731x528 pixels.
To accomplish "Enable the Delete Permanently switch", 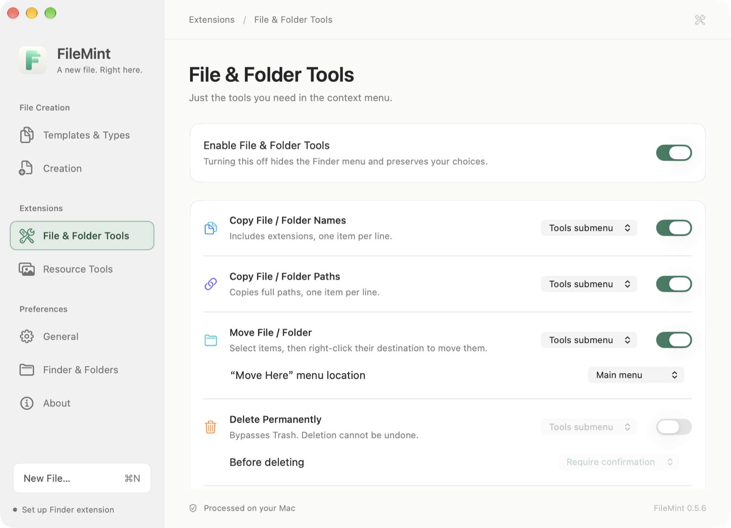I will click(674, 427).
